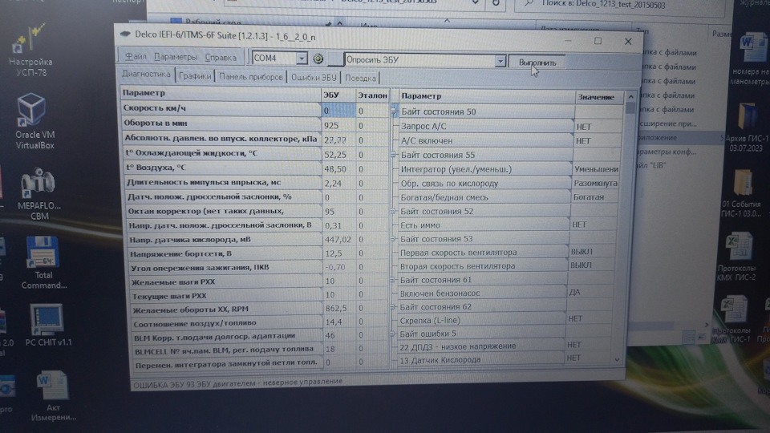
Task: Click the green connect indicator next to COM4
Action: tap(318, 59)
